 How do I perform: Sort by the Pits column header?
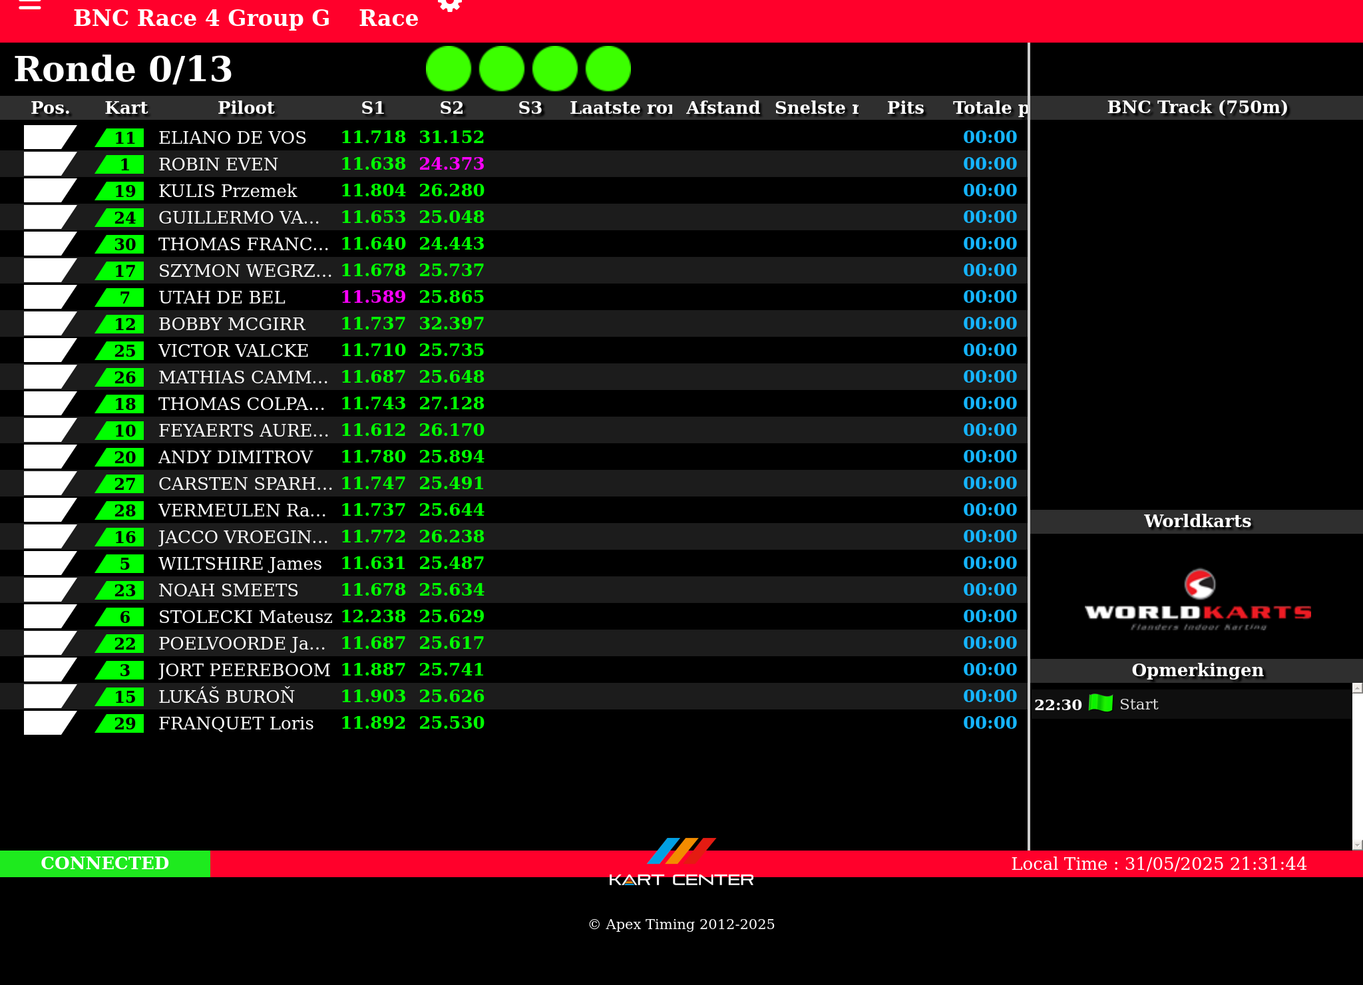click(905, 108)
